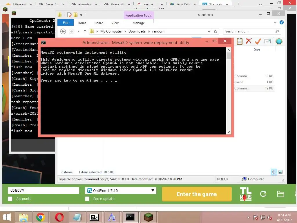The height and width of the screenshot is (223, 297).
Task: Open Explorer help question mark
Action: [281, 22]
